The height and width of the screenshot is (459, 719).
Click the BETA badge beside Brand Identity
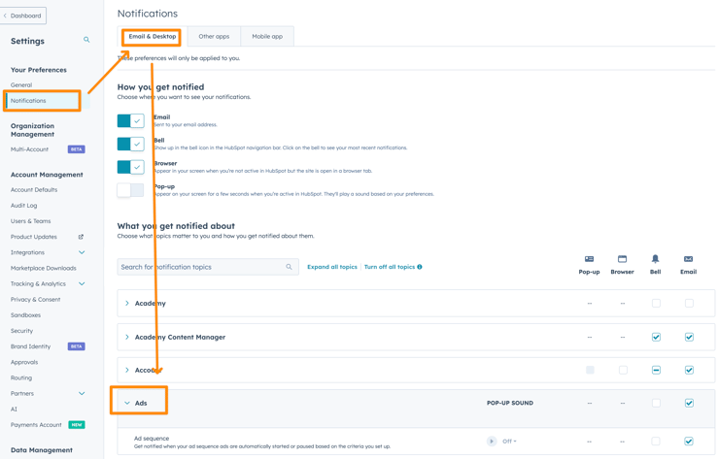pyautogui.click(x=77, y=346)
